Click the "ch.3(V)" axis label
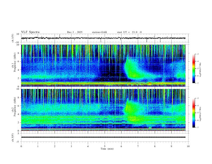The width and height of the screenshot is (212, 164). [x=13, y=137]
